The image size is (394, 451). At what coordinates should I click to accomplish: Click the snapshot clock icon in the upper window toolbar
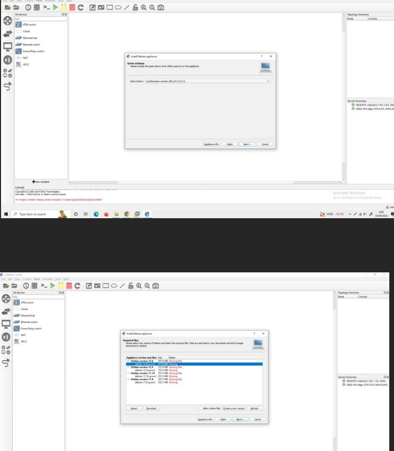[x=28, y=7]
